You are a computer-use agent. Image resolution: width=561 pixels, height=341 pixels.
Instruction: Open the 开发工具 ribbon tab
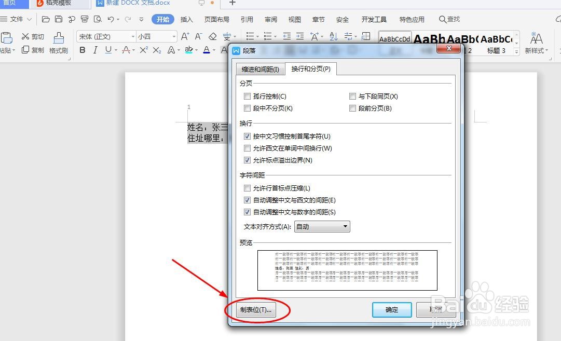pos(374,19)
